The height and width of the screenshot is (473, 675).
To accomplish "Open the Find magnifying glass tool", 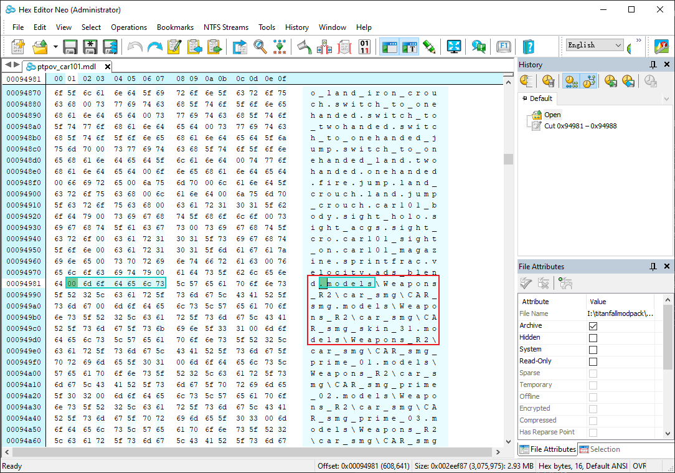I will tap(260, 47).
